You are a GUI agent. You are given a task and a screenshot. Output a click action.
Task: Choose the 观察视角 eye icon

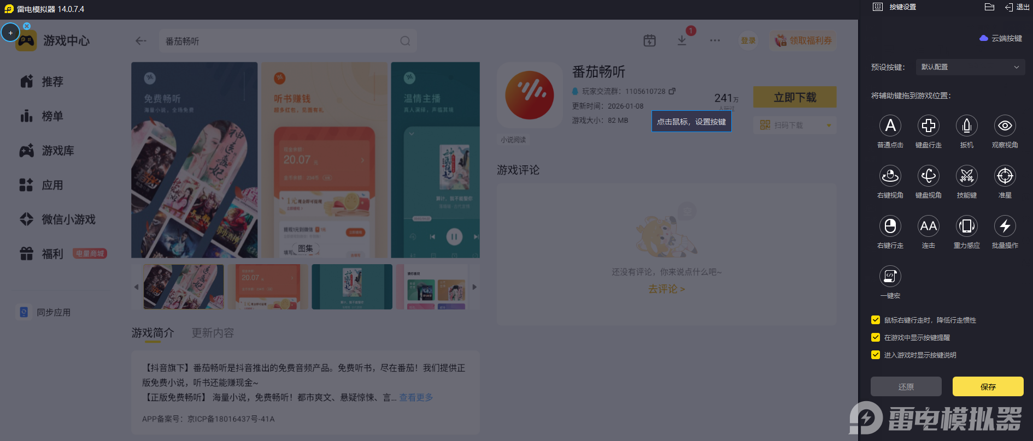(1005, 126)
